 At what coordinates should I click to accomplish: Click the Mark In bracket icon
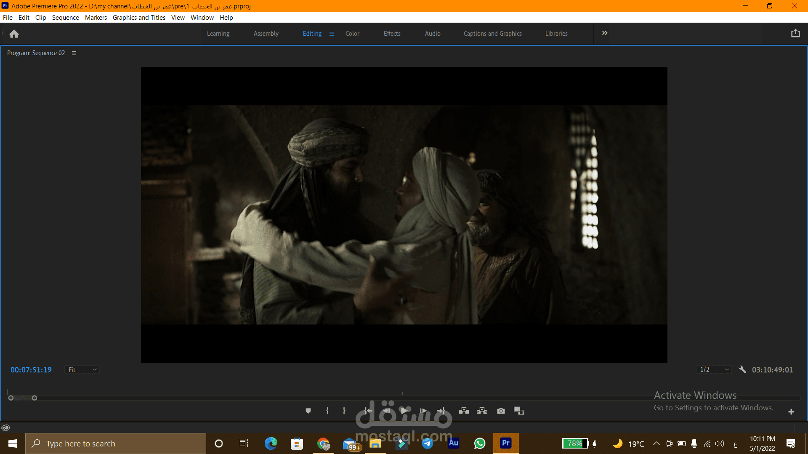point(327,411)
